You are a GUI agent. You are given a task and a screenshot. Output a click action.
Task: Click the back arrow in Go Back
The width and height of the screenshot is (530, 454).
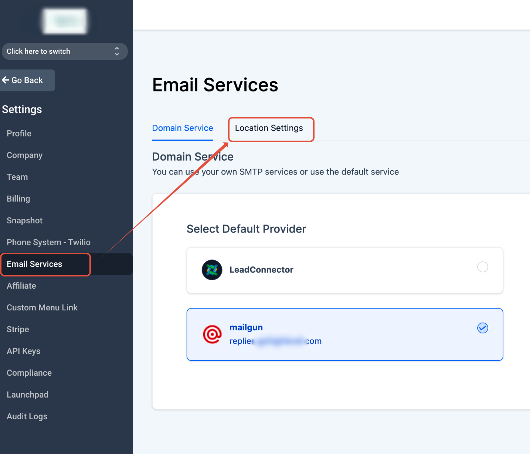point(6,80)
